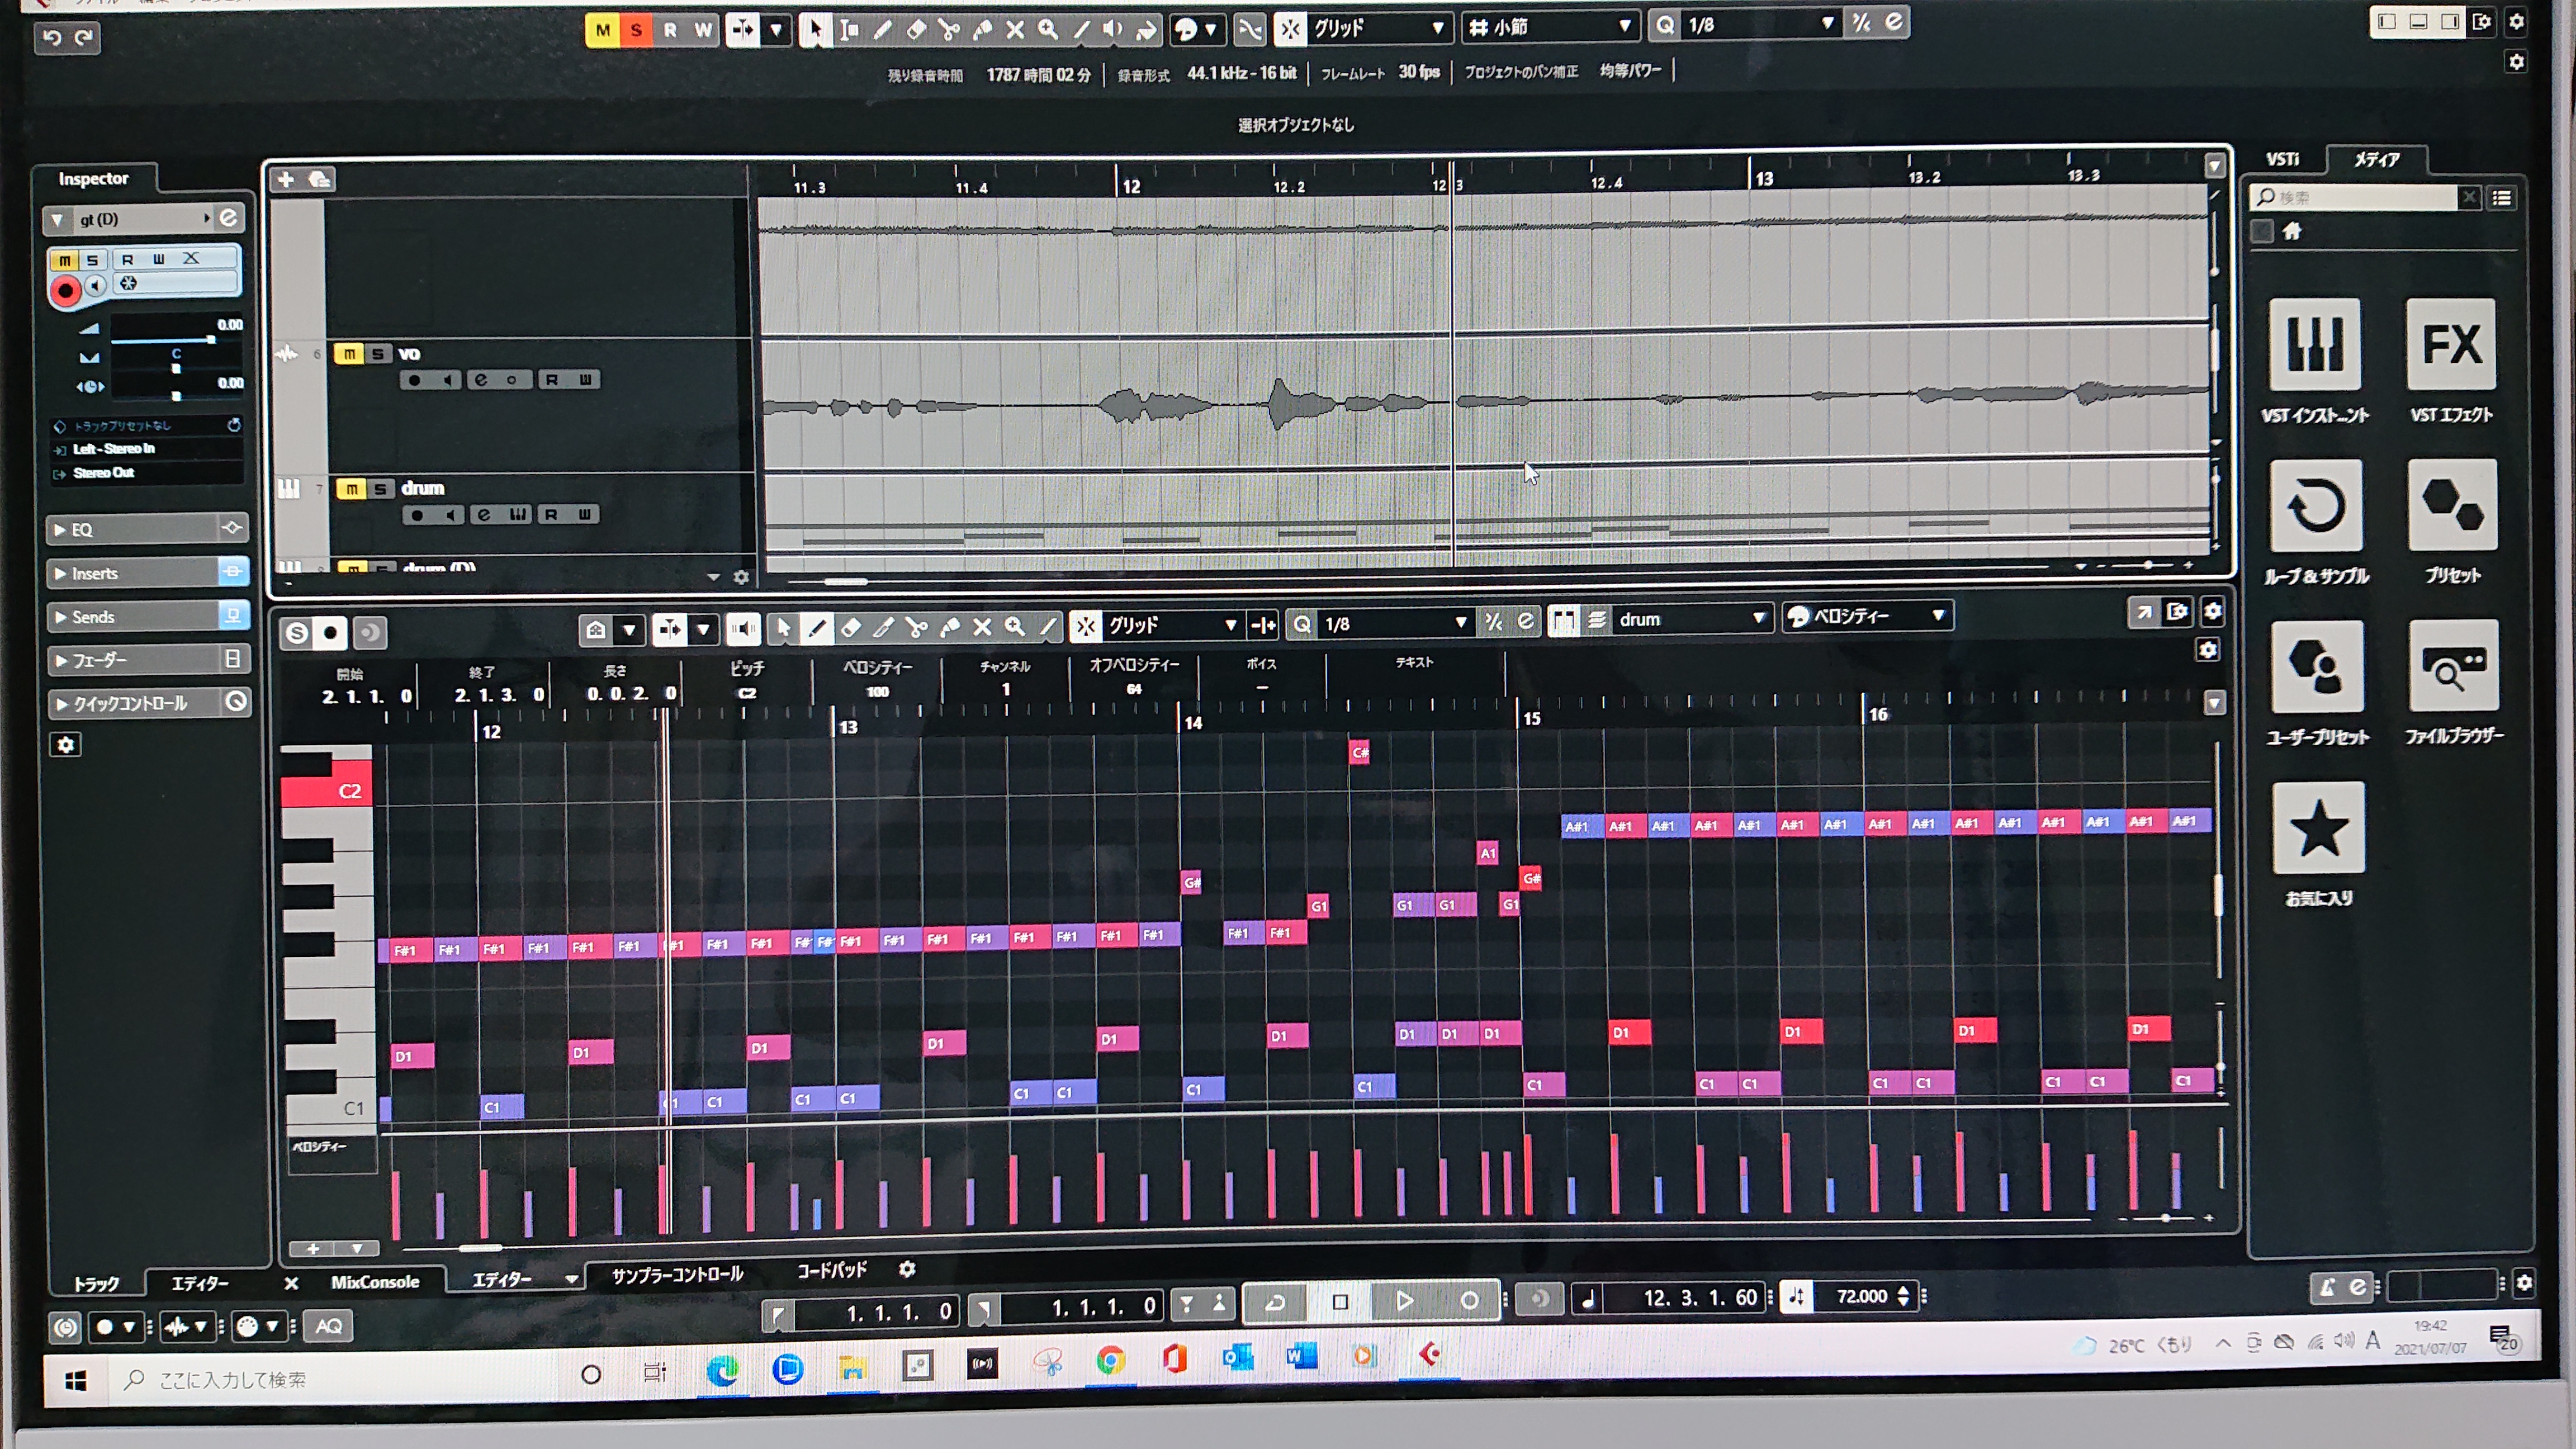Select the Draw pencil tool in top toolbar

tap(882, 29)
